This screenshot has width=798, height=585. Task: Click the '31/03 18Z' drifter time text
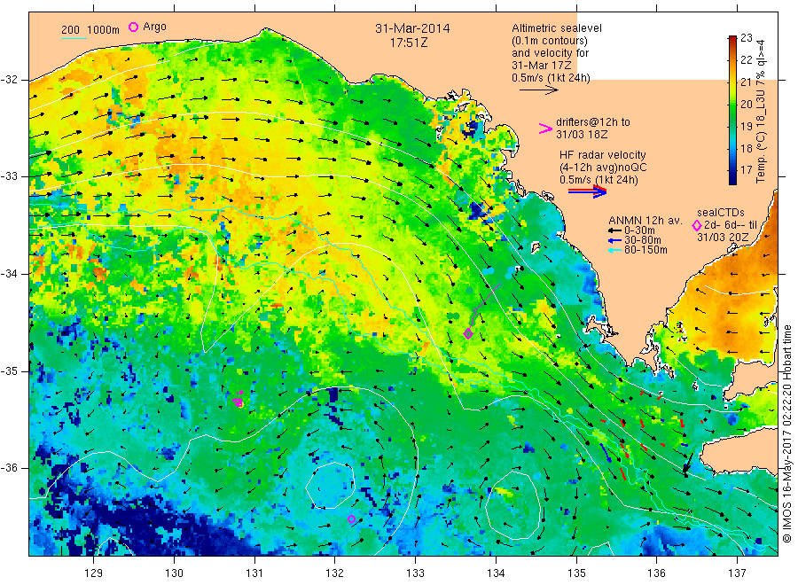tap(582, 135)
